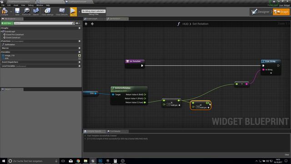This screenshot has height=164, width=291.
Task: Open the Help menu
Action: [48, 5]
